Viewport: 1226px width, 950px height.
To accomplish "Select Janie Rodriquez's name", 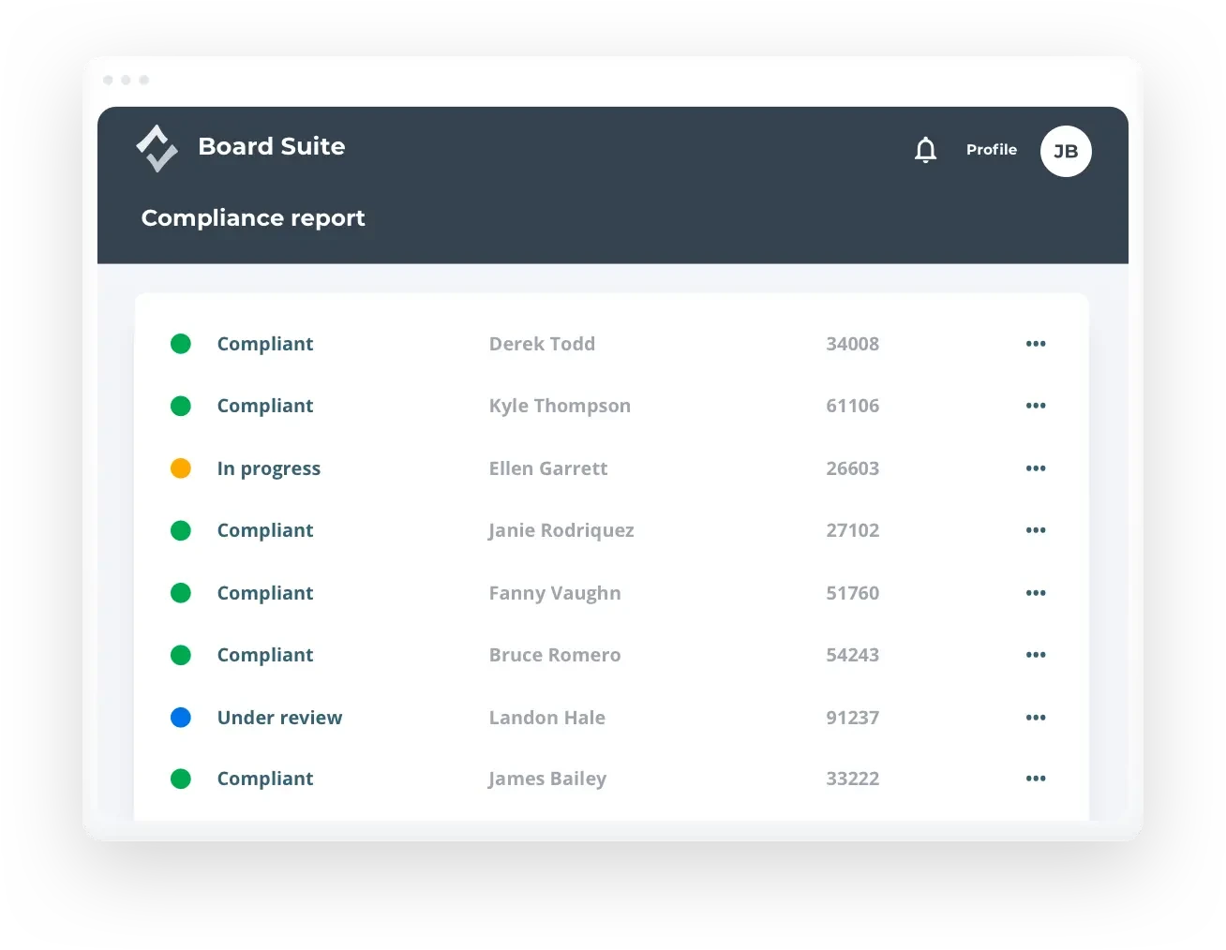I will tap(561, 530).
